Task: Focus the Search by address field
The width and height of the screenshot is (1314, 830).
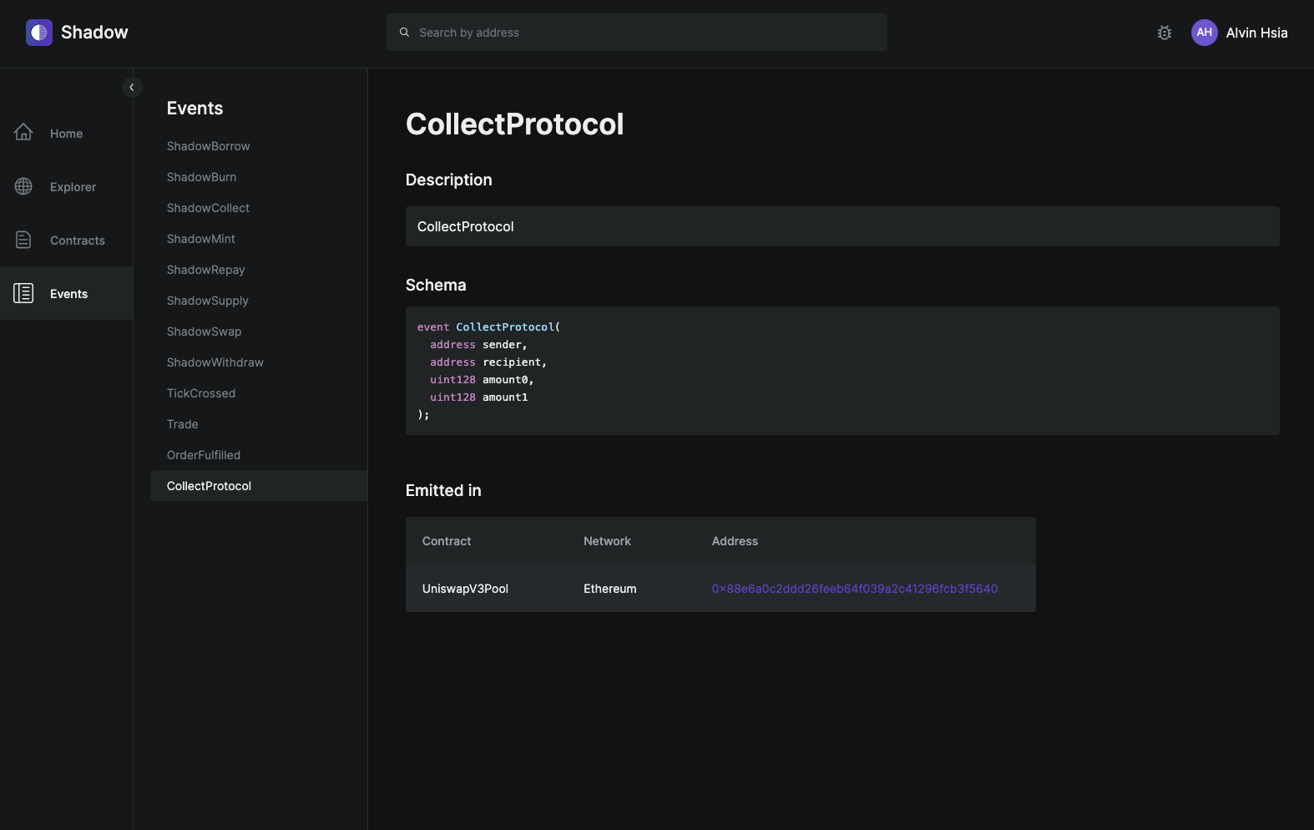Action: [x=643, y=33]
